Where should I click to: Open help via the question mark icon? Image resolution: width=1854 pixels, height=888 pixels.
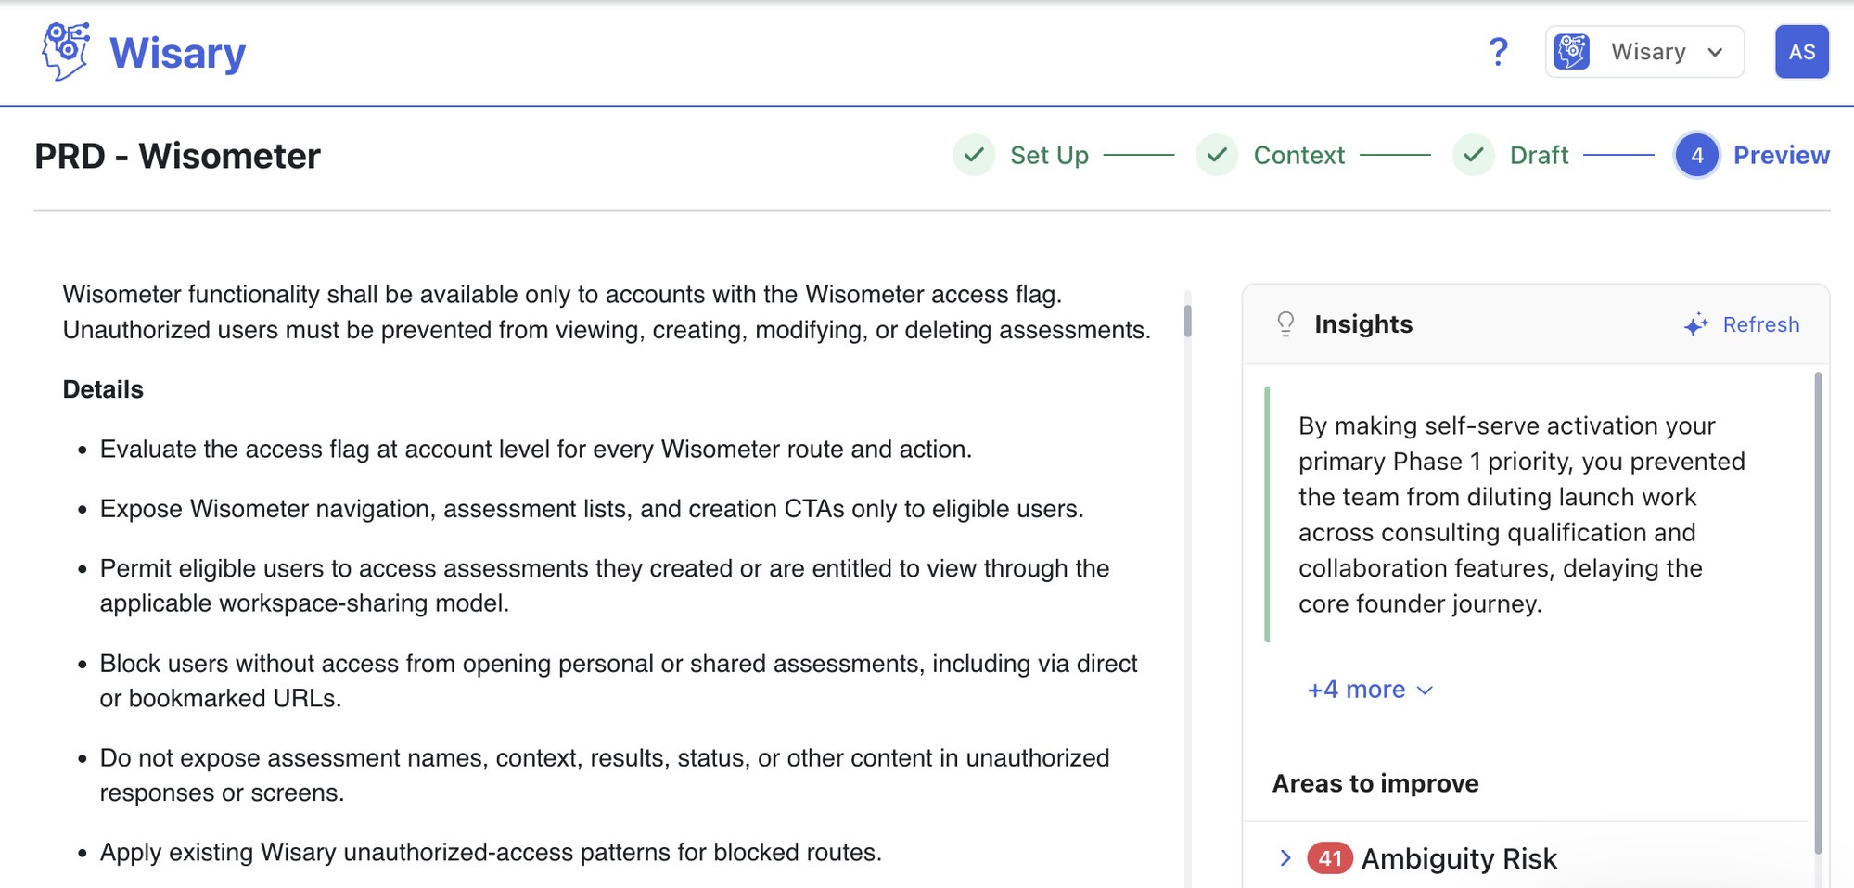1498,52
